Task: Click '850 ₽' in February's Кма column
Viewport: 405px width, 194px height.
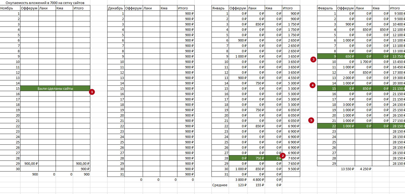Action: 381,29
